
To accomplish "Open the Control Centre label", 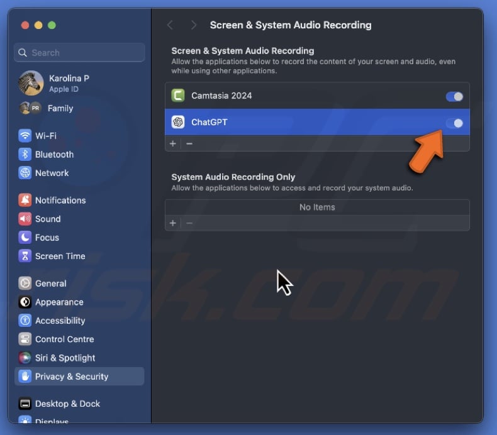I will 65,339.
